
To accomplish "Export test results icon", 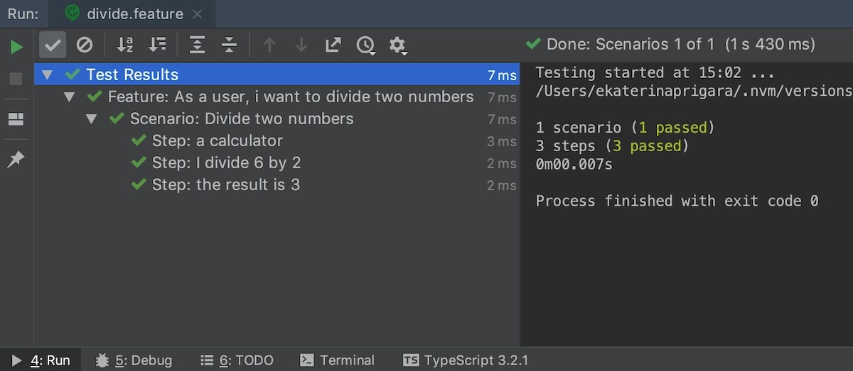I will (x=333, y=45).
